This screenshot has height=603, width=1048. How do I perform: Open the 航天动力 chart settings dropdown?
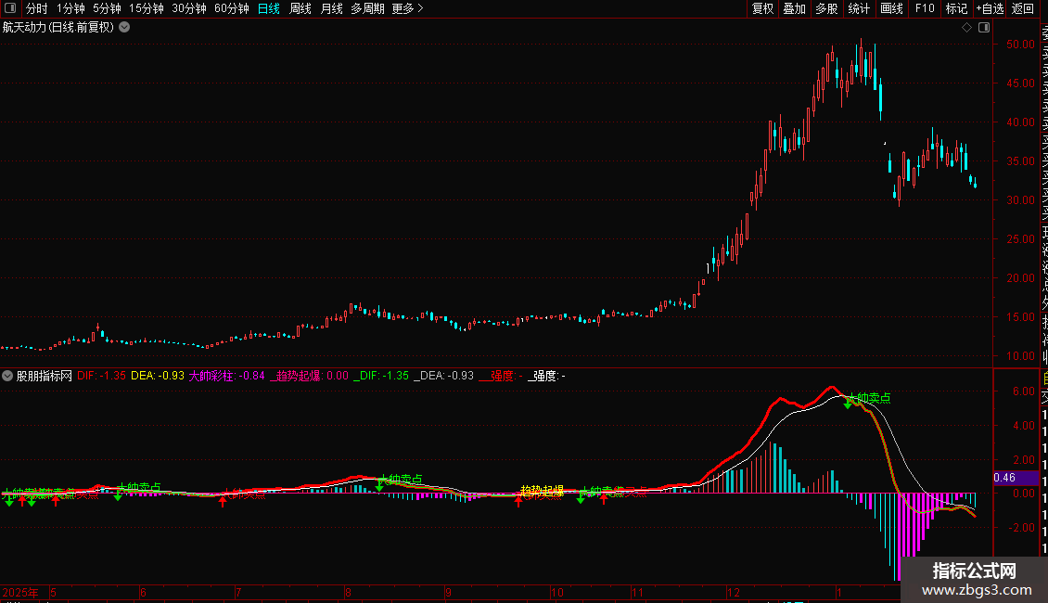(x=124, y=28)
